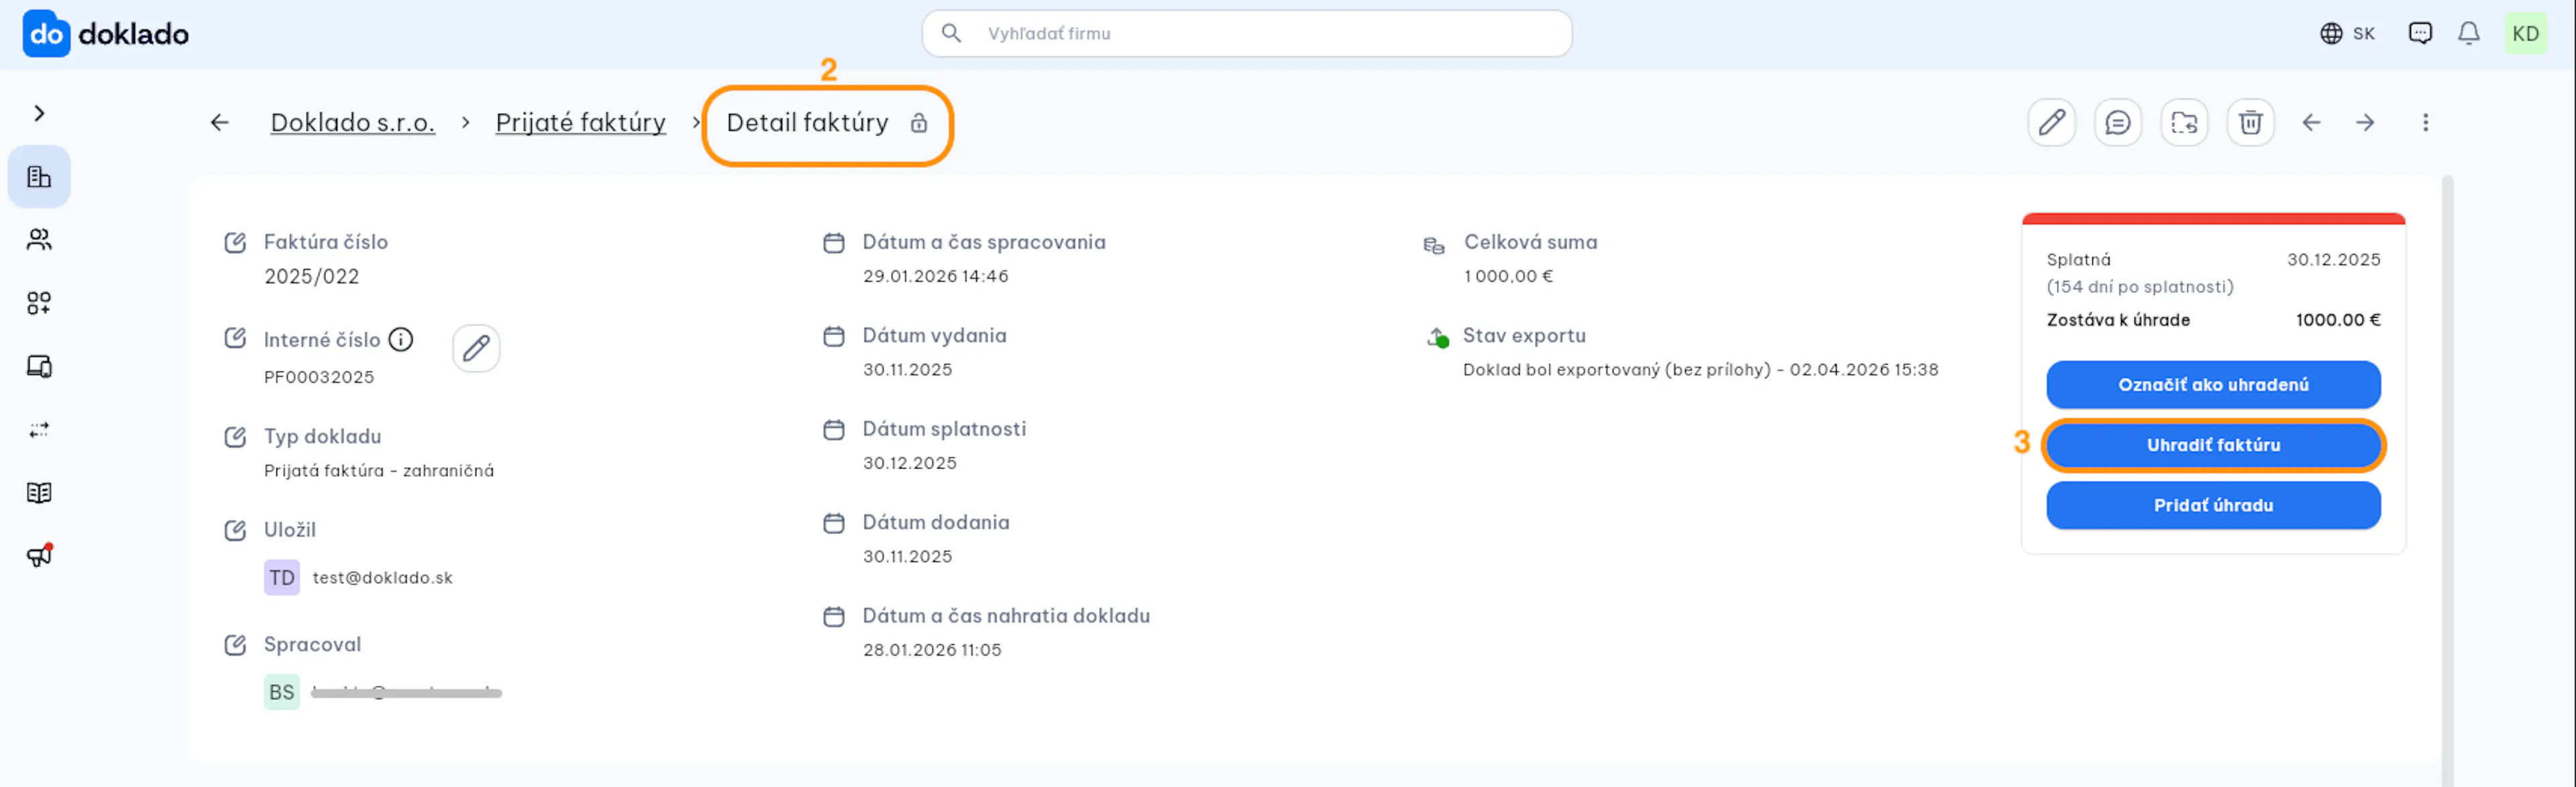The width and height of the screenshot is (2576, 787).
Task: Click the TD user avatar
Action: tap(281, 579)
